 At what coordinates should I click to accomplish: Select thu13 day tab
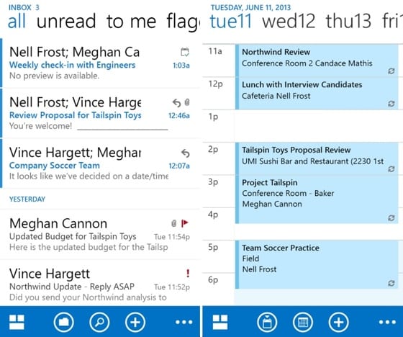click(x=348, y=21)
